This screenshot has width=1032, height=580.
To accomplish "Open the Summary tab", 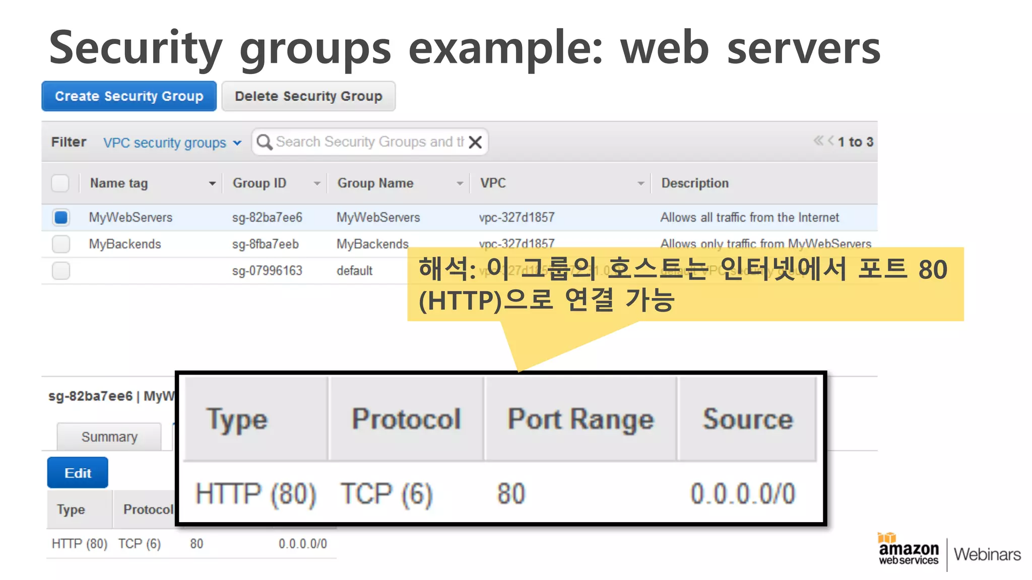I will click(109, 437).
